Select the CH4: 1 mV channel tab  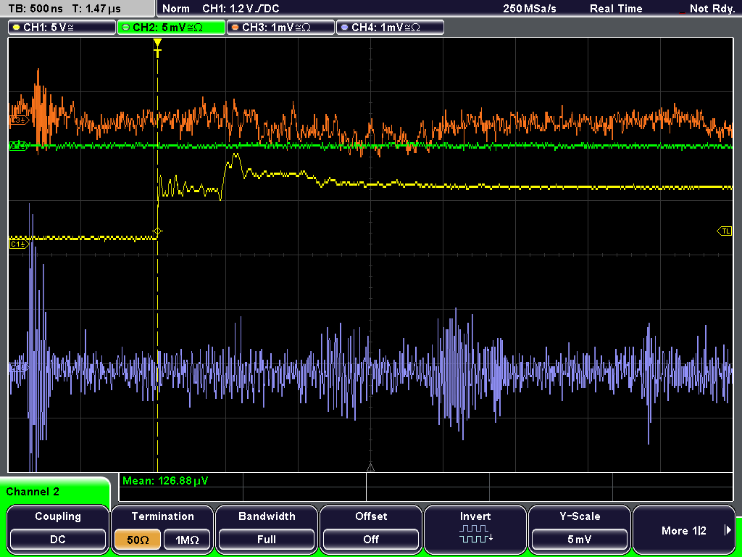click(390, 28)
